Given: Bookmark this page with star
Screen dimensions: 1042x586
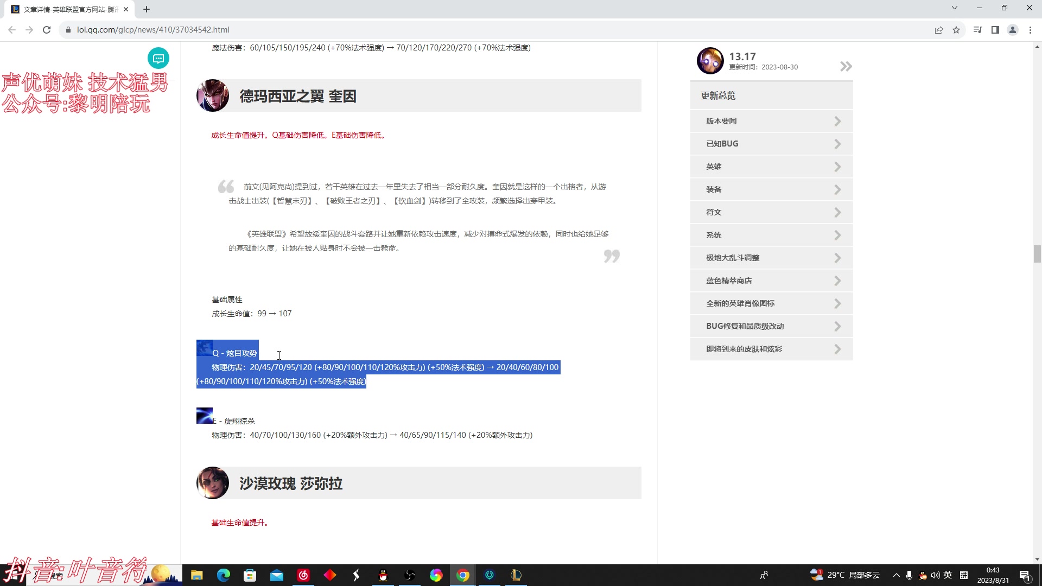Looking at the screenshot, I should [956, 30].
